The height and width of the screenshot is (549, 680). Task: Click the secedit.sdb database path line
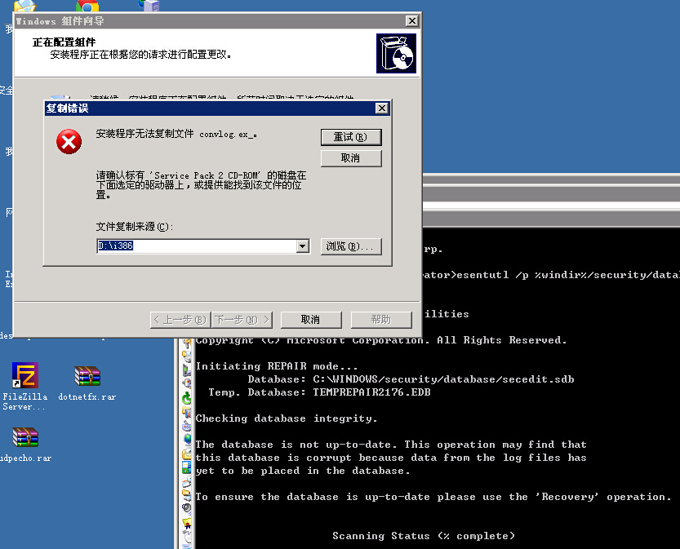coord(411,379)
